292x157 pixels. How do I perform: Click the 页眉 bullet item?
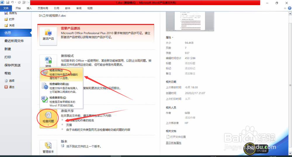point(69,125)
